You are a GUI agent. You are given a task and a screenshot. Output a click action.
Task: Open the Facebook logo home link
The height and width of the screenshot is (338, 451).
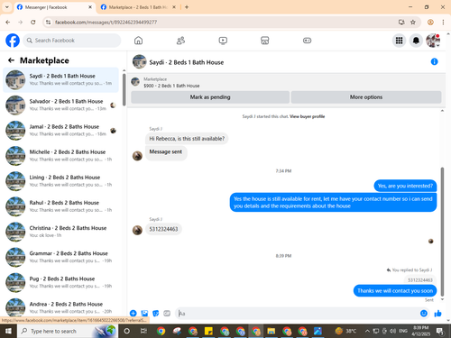[13, 41]
